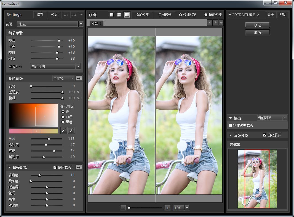Select vertical split preview layout icon
The width and height of the screenshot is (294, 217).
tap(127, 15)
